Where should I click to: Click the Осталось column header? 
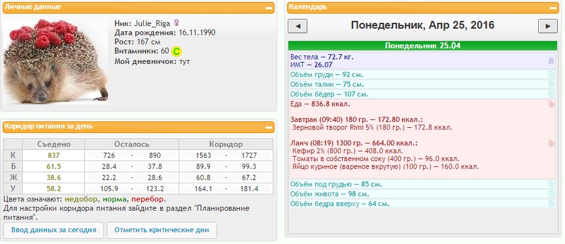pos(132,144)
